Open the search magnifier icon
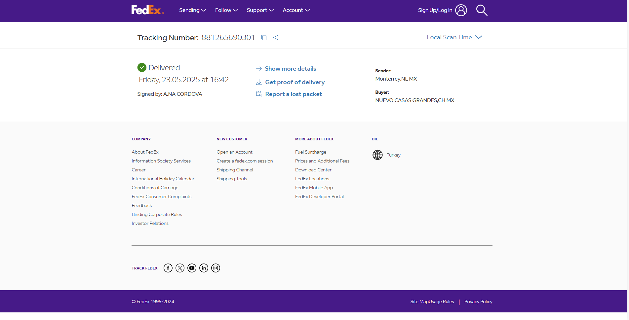 (482, 10)
